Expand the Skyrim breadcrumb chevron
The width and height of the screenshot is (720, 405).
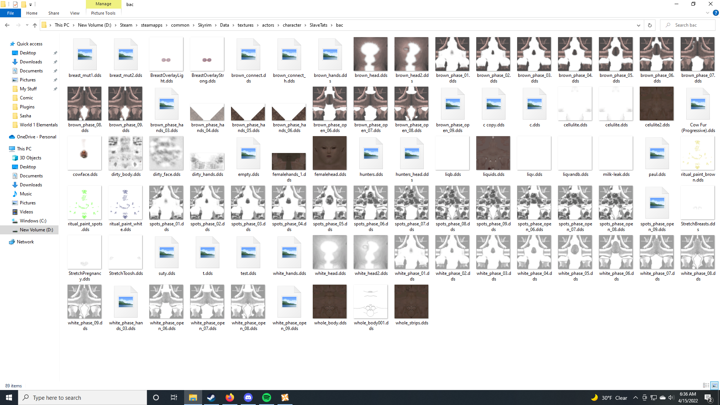[215, 25]
